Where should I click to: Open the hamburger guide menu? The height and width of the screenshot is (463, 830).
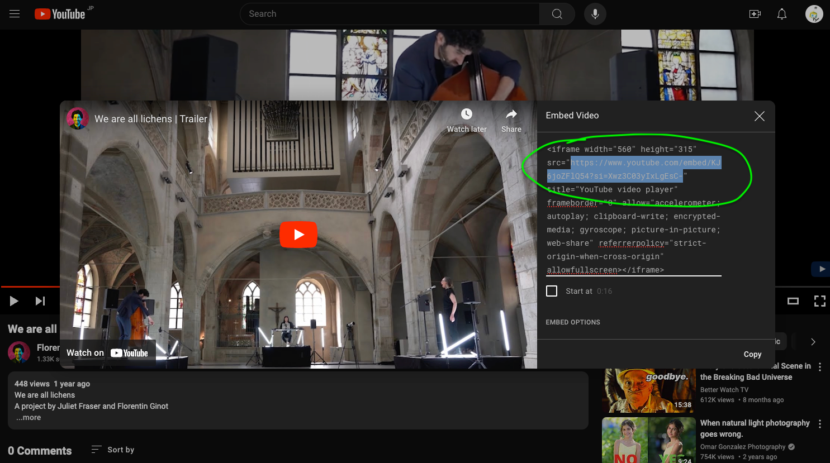(x=15, y=14)
